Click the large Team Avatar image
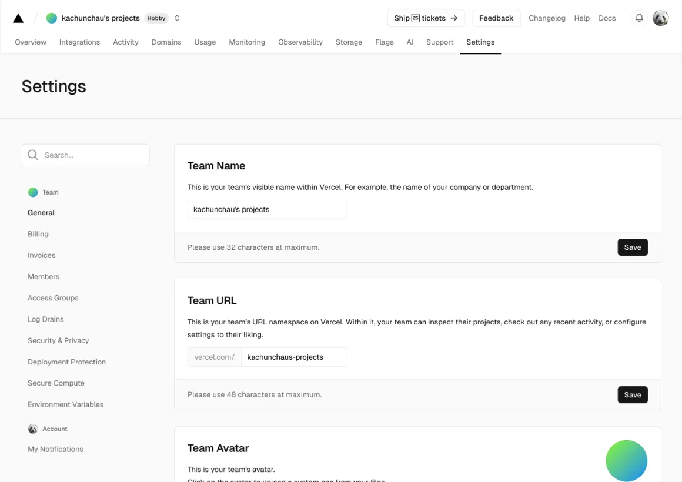 [x=626, y=461]
